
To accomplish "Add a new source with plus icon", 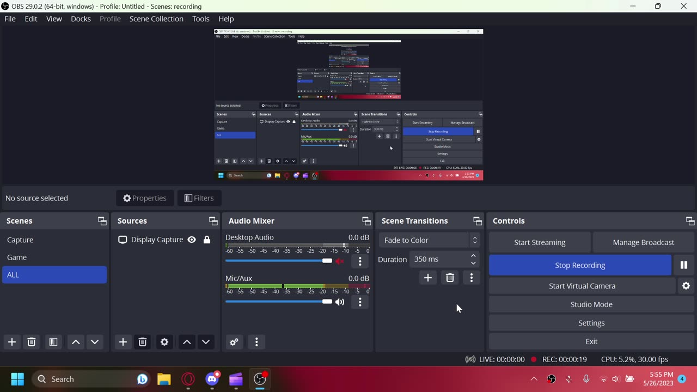I will point(123,342).
